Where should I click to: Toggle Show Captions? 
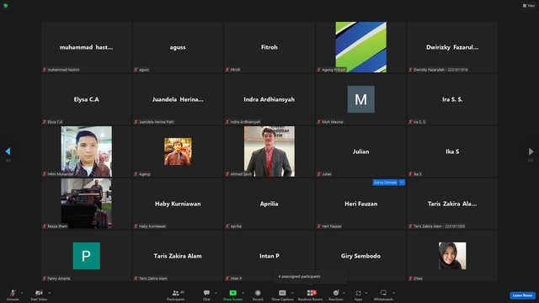point(282,295)
